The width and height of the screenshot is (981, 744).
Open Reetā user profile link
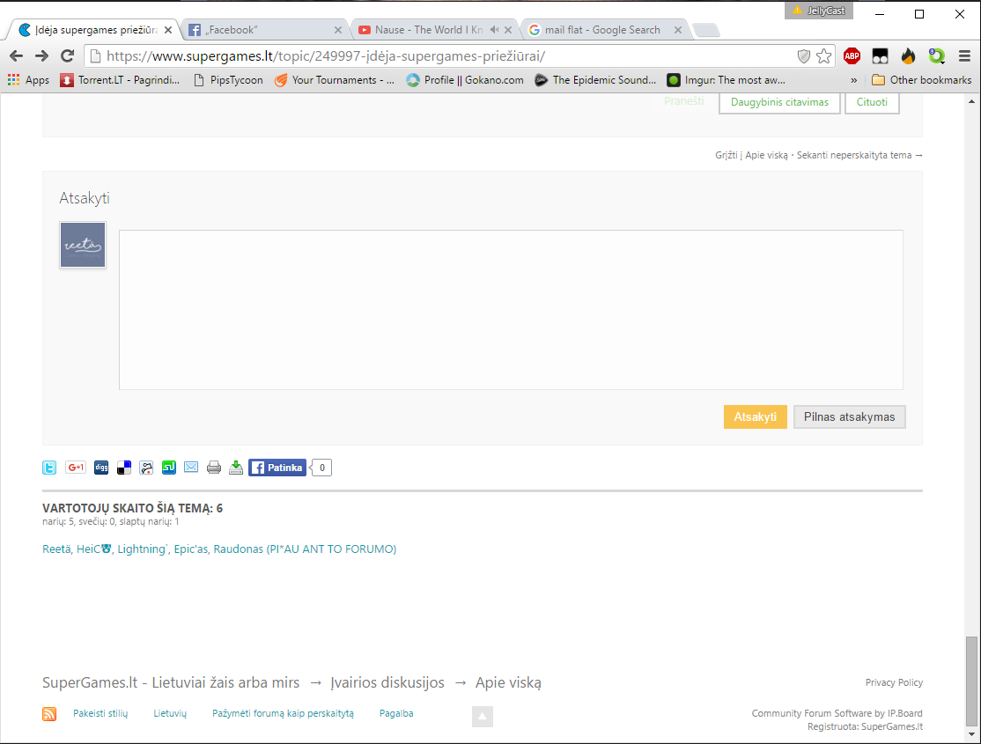[56, 549]
